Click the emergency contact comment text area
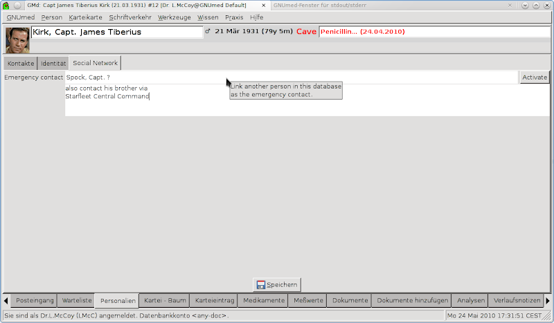Image resolution: width=554 pixels, height=323 pixels. pos(307,100)
